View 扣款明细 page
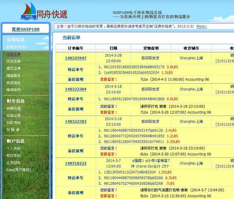Screen dimensions: 234x199 click(x=14, y=123)
